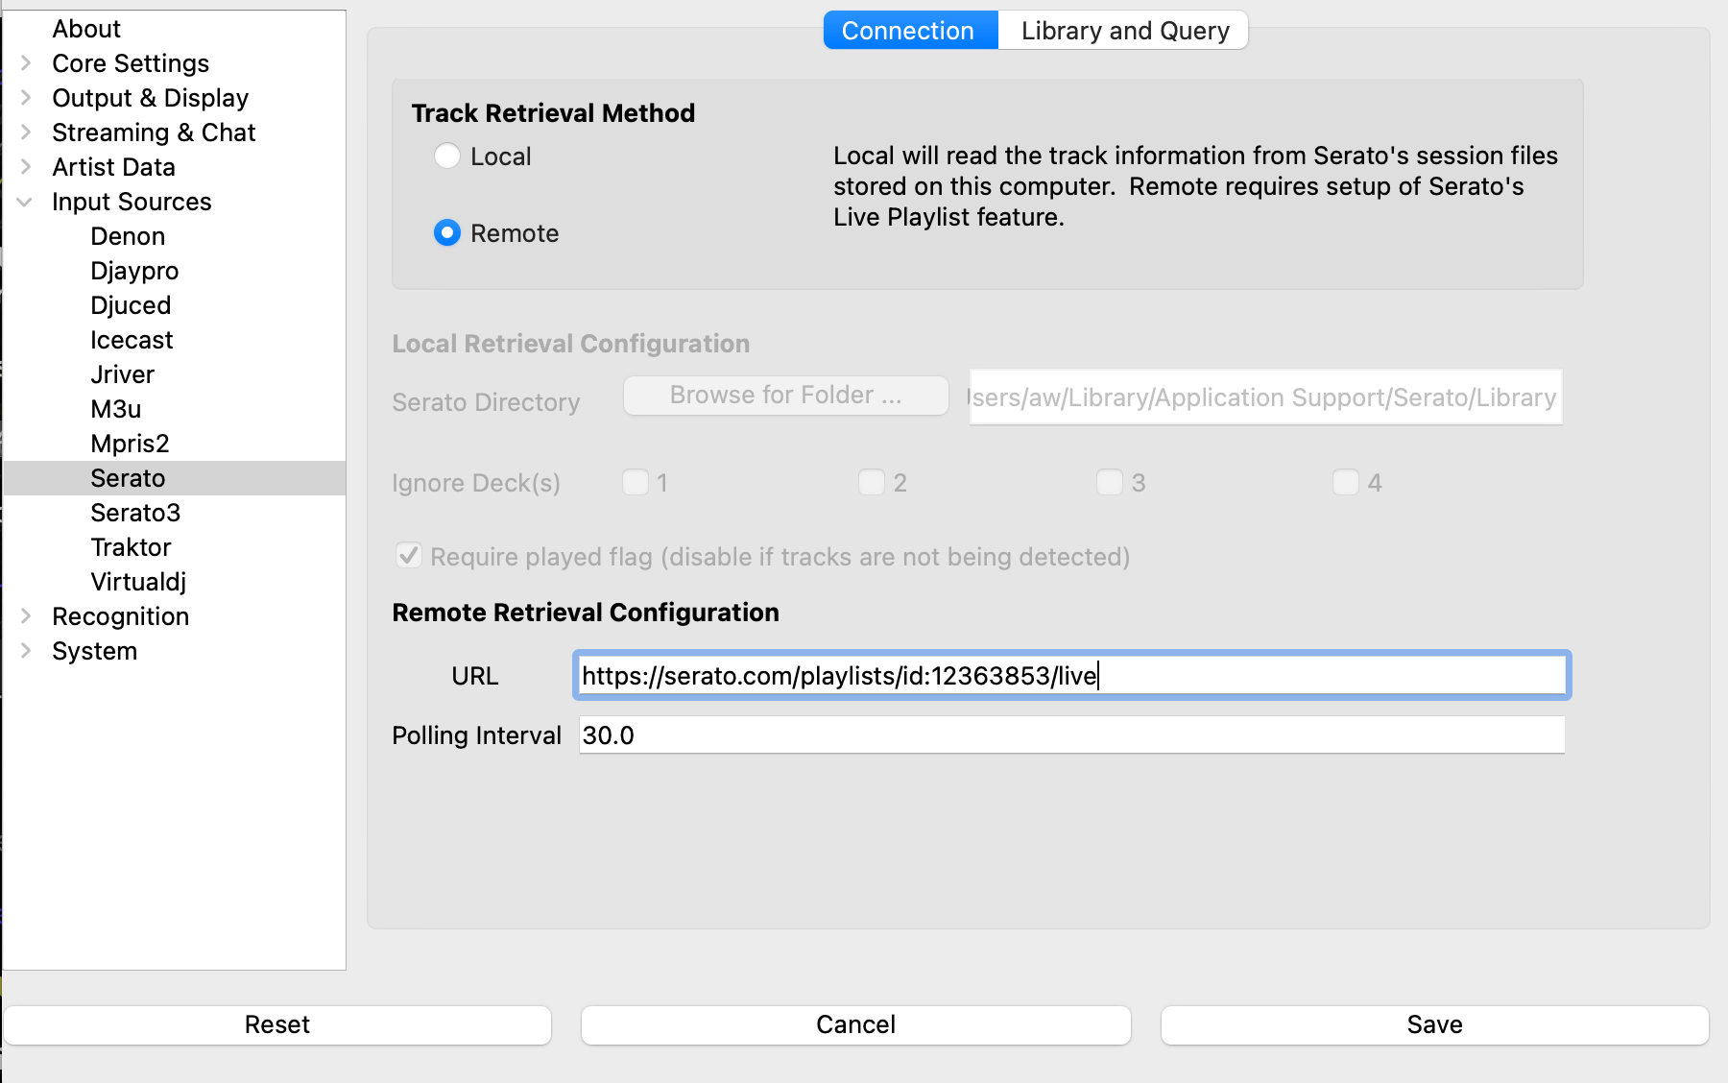The image size is (1728, 1083).
Task: Check Ignore Deck 4 checkbox
Action: tap(1346, 482)
